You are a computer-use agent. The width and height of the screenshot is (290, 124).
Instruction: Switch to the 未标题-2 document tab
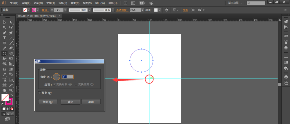[x=37, y=16]
